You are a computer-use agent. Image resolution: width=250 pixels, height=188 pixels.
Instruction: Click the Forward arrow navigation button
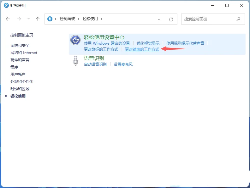[x=19, y=19]
